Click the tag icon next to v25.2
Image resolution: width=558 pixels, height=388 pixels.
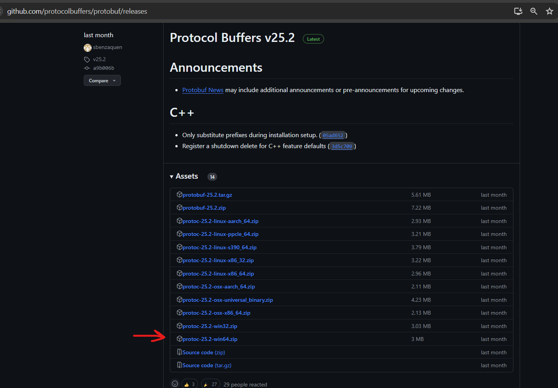click(x=87, y=60)
